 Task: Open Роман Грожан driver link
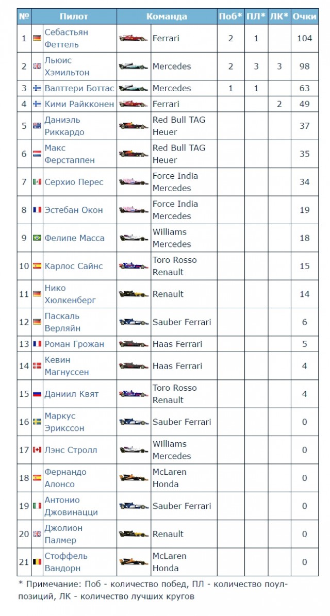click(x=74, y=344)
